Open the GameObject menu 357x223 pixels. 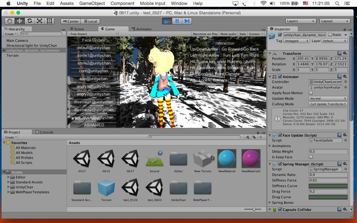92,3
